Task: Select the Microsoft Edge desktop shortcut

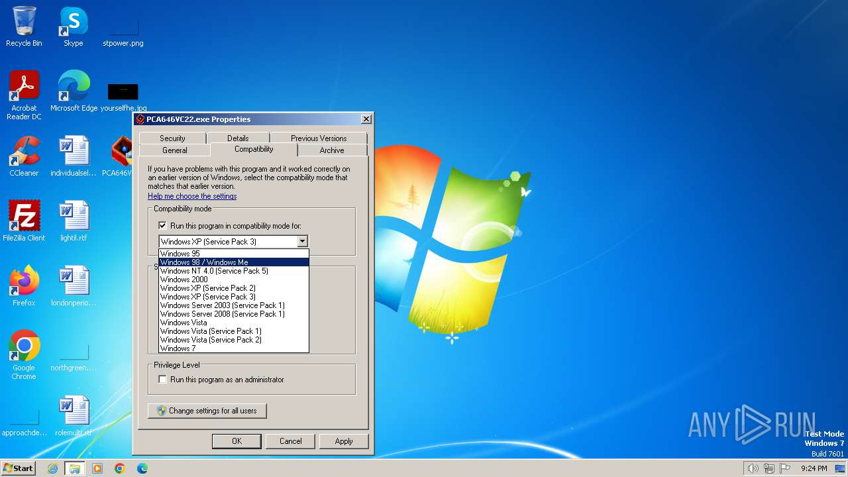Action: (74, 91)
